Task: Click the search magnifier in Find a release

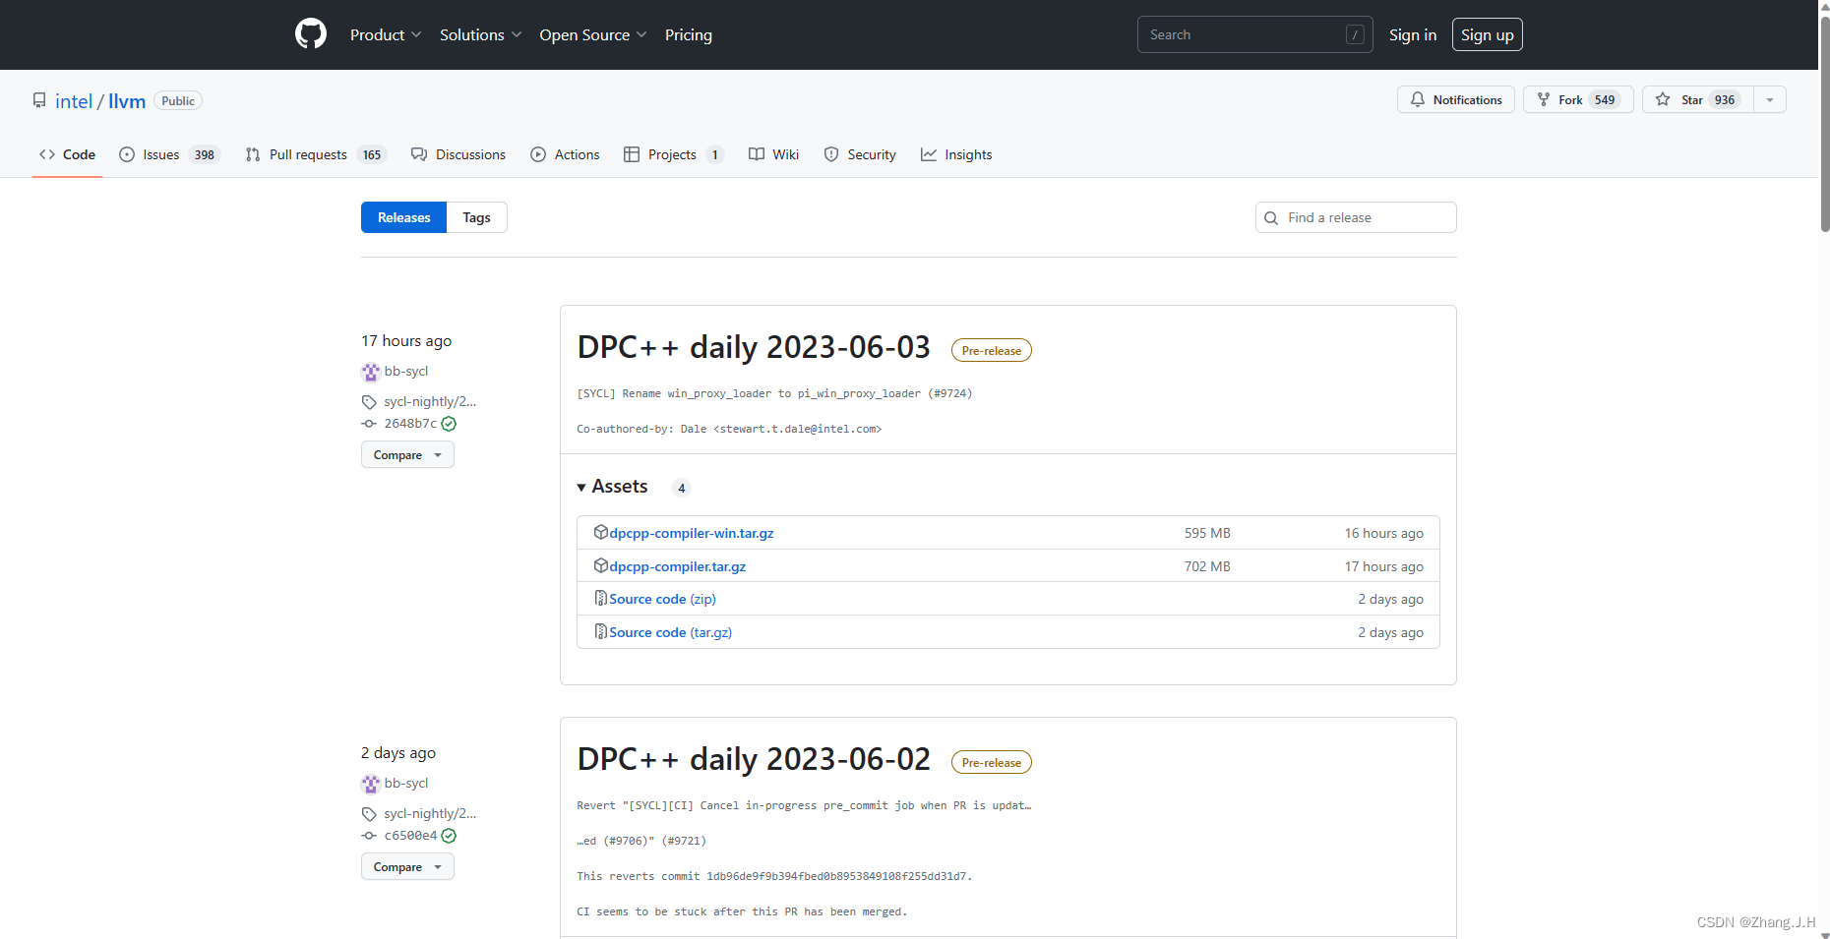Action: [x=1271, y=217]
